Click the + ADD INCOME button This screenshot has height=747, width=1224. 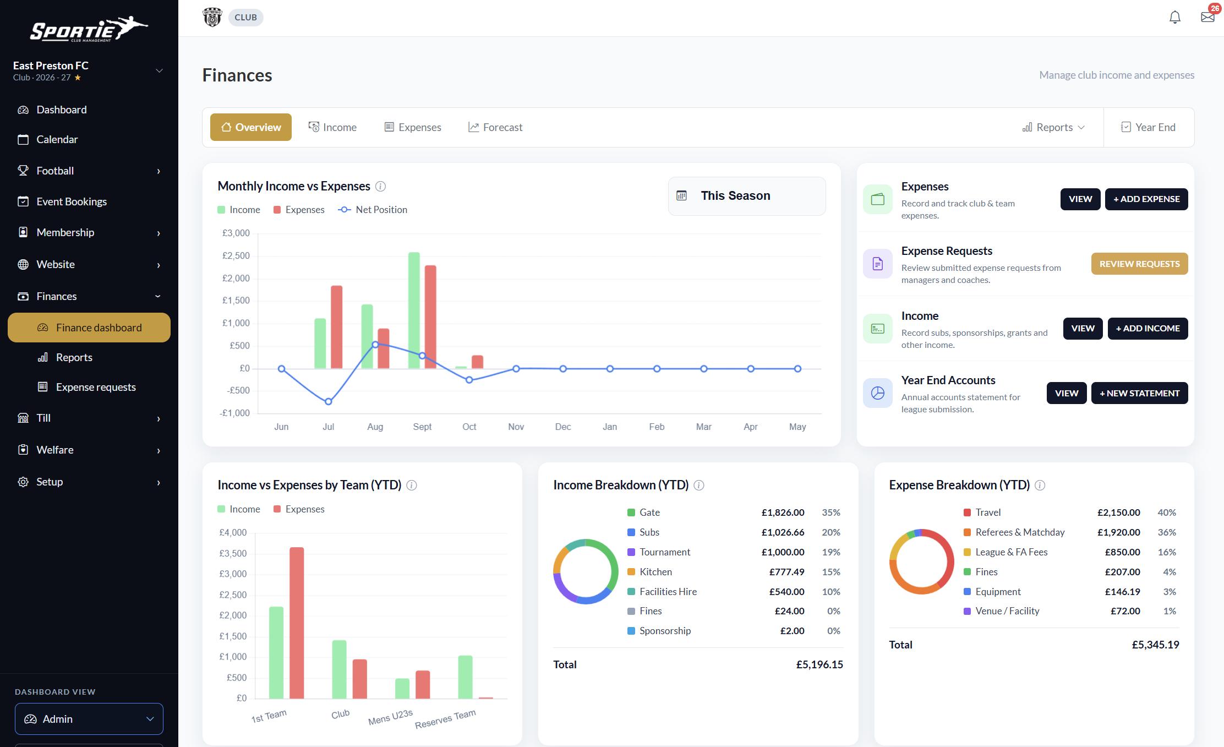[1147, 329]
